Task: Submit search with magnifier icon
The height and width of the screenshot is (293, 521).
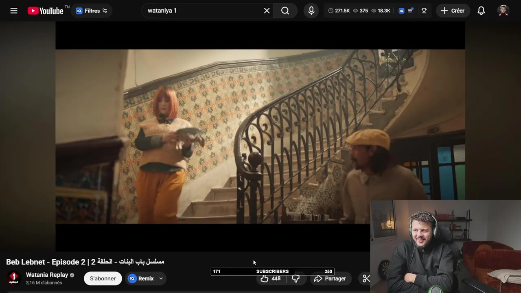Action: pos(285,11)
